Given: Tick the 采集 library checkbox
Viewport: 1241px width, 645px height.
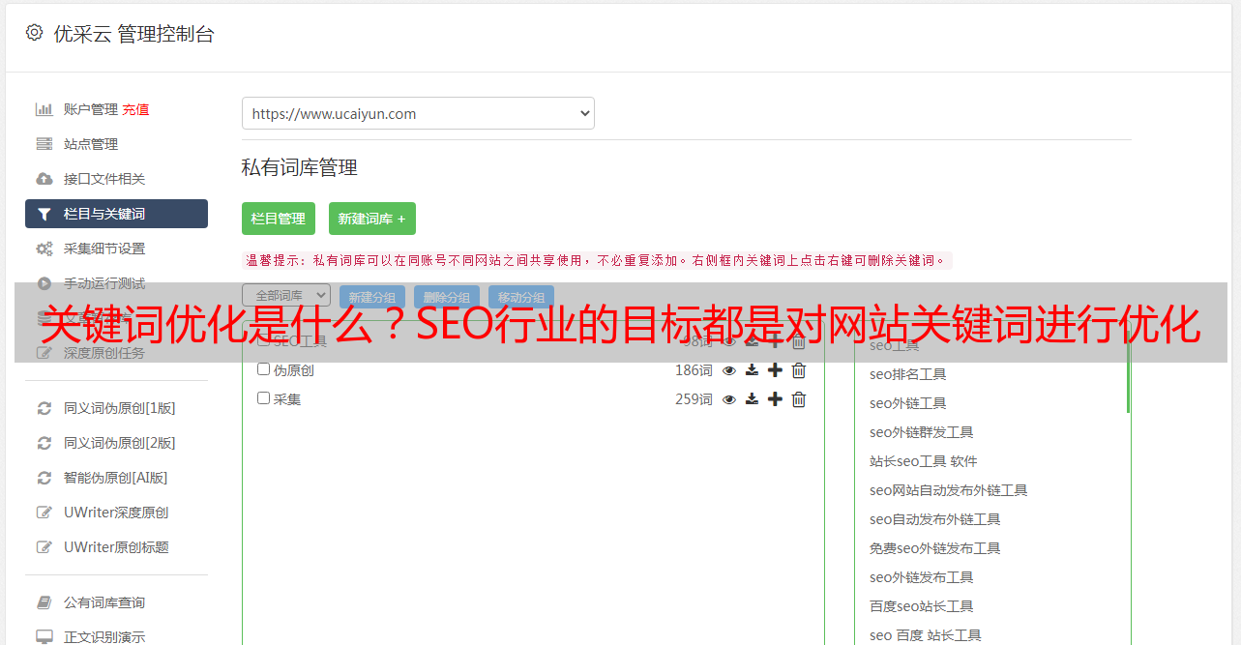Looking at the screenshot, I should [x=263, y=397].
